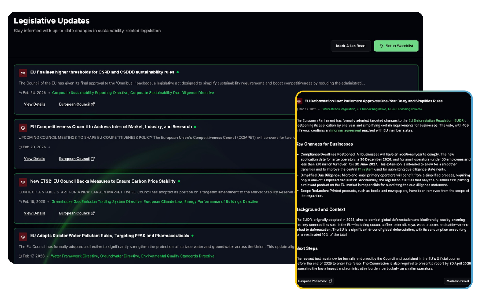Image resolution: width=483 pixels, height=301 pixels.
Task: Click the external-link icon beside European Council on ETS2 card
Action: point(93,213)
